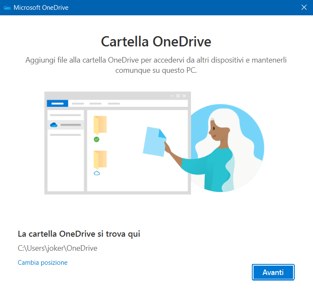Click the 'La cartella OneDrive si trova qui' label
The height and width of the screenshot is (295, 313).
79,234
